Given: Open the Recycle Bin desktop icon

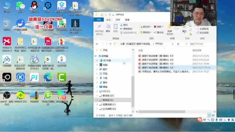Looking at the screenshot, I should click(7, 24).
